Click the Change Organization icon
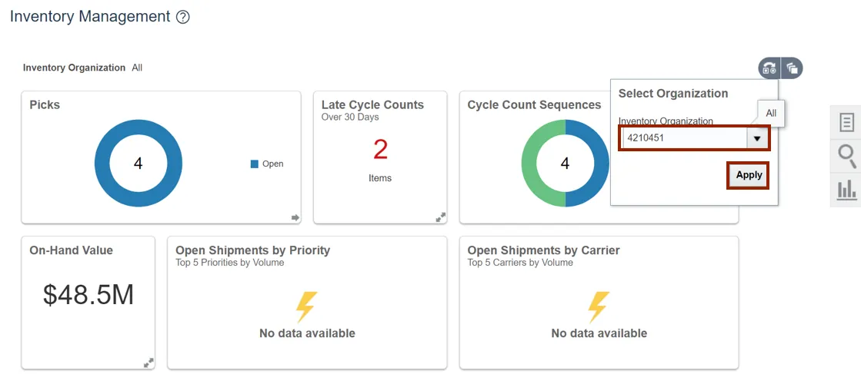This screenshot has width=861, height=374. point(769,68)
